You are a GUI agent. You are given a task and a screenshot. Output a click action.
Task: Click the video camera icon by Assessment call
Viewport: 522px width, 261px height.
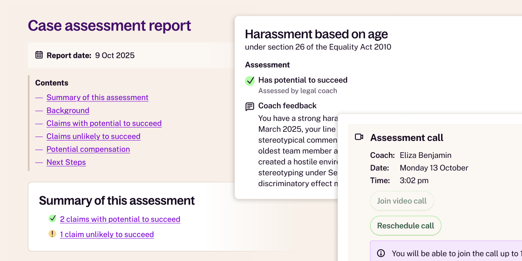pyautogui.click(x=359, y=137)
